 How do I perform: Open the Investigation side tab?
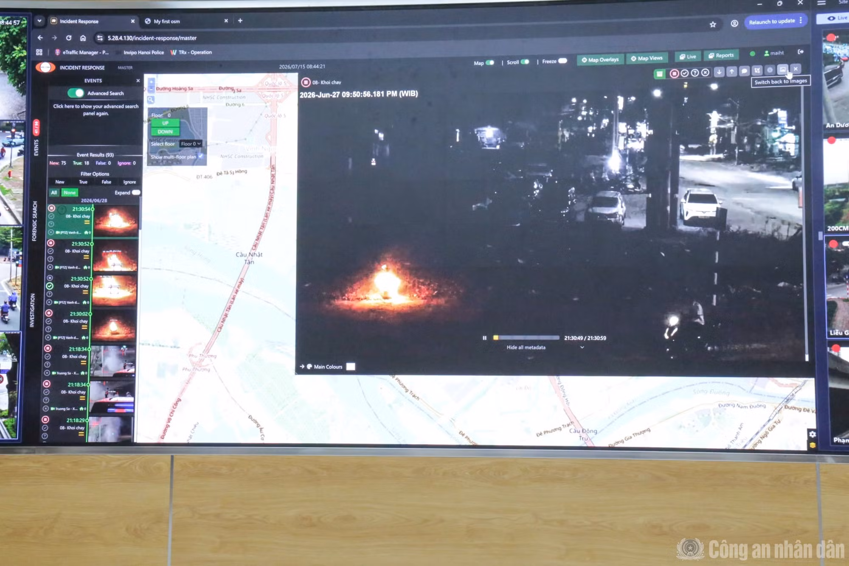point(32,310)
